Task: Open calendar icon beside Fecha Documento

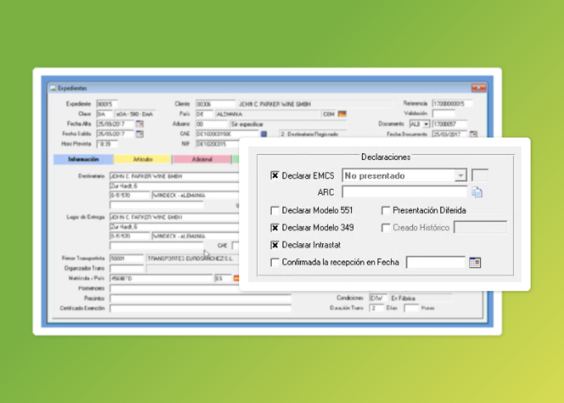Action: [x=473, y=134]
